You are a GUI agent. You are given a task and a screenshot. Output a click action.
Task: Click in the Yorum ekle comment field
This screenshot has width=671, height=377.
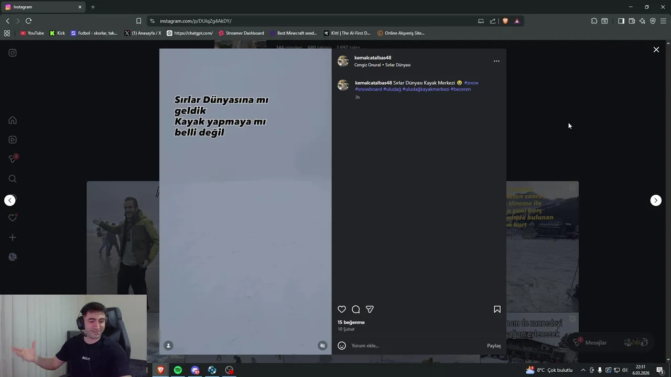pos(417,346)
